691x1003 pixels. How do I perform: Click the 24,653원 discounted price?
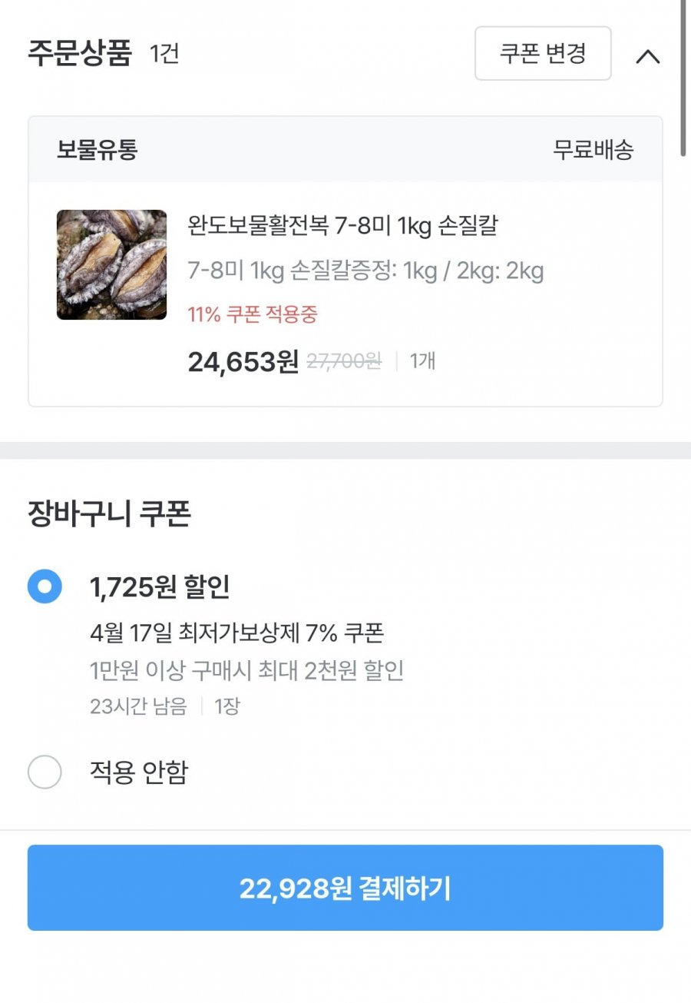click(x=243, y=361)
